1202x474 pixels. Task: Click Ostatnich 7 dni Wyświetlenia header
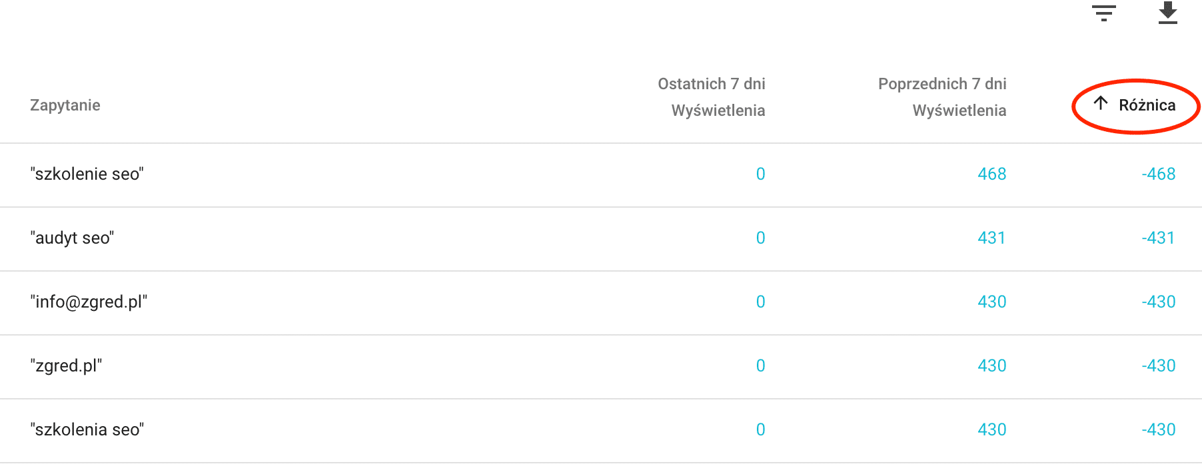711,97
